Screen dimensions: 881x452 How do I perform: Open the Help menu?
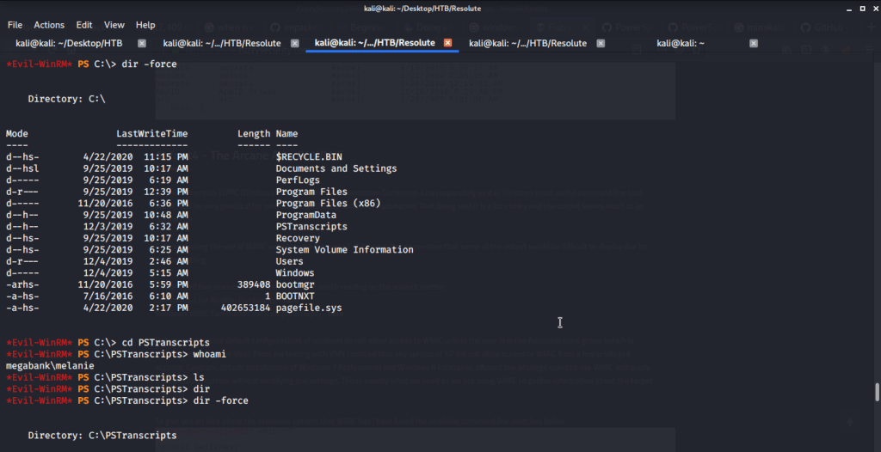(x=145, y=25)
